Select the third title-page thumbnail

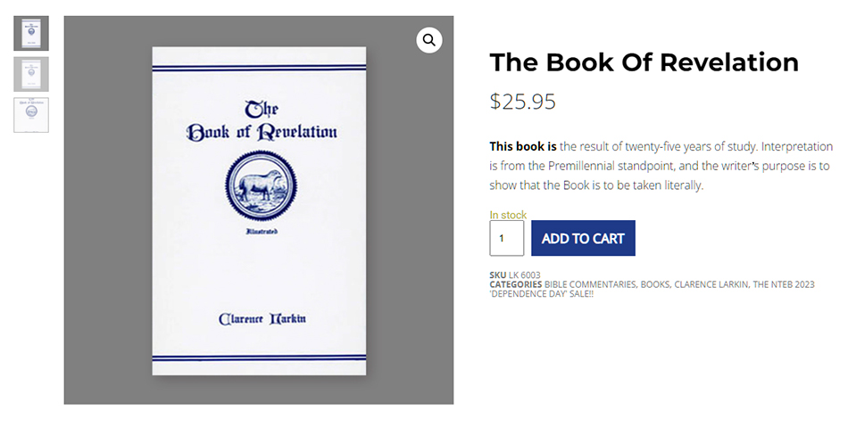31,114
